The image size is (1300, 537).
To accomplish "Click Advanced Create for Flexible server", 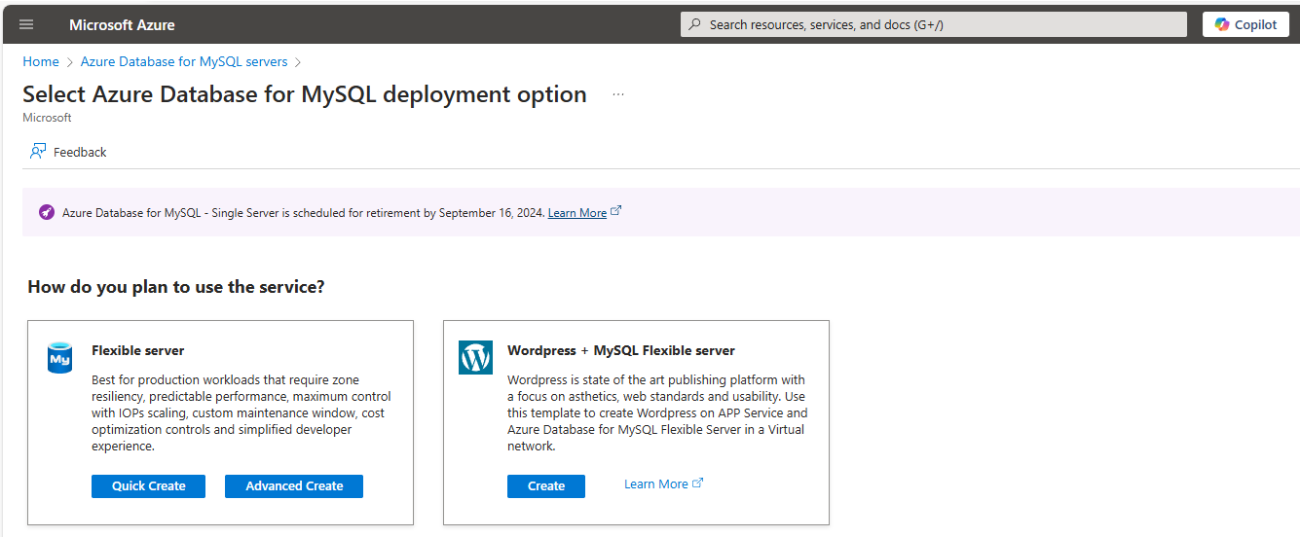I will [294, 486].
